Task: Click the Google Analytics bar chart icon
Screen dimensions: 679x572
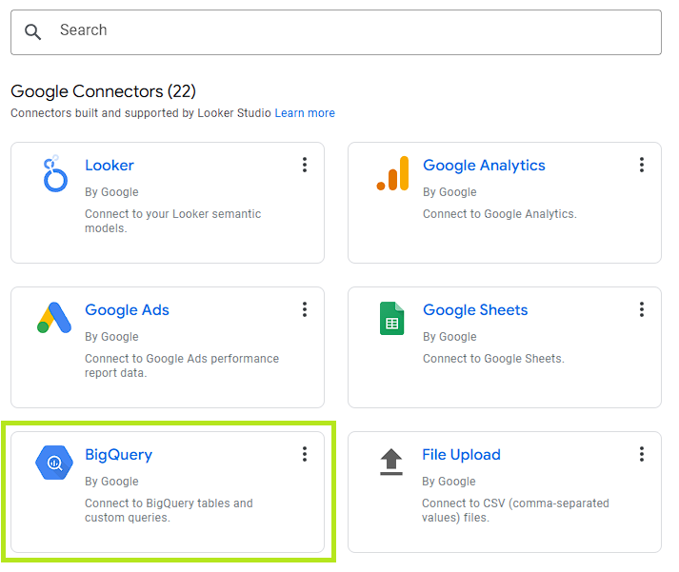Action: pos(392,173)
